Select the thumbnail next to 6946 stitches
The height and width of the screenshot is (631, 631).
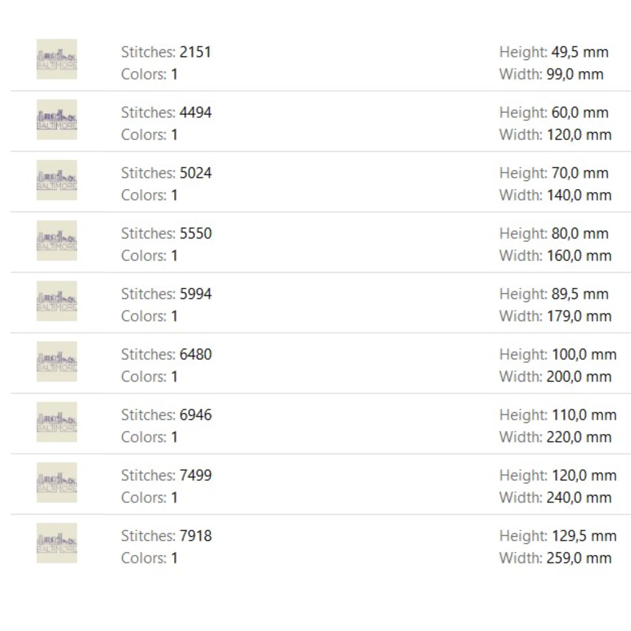click(x=57, y=422)
